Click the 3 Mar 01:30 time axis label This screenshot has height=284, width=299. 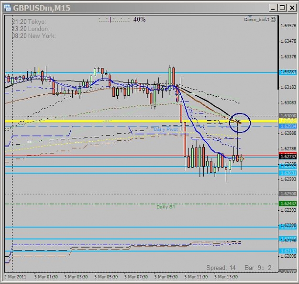(x=46, y=277)
